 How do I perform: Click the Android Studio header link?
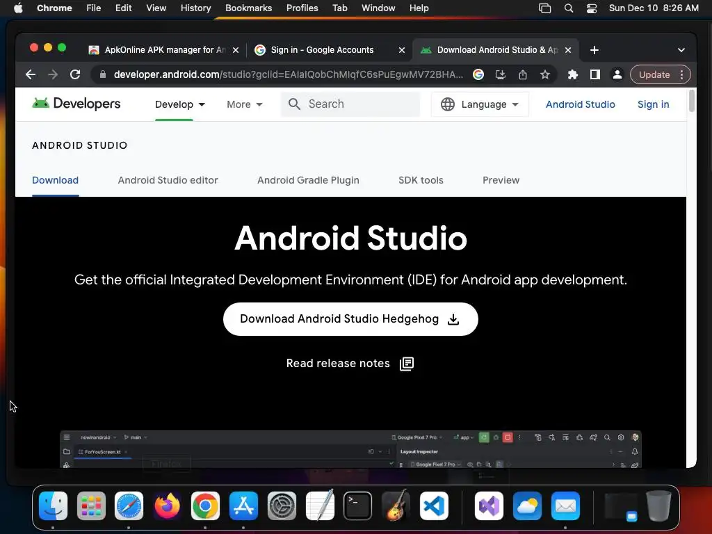(581, 104)
